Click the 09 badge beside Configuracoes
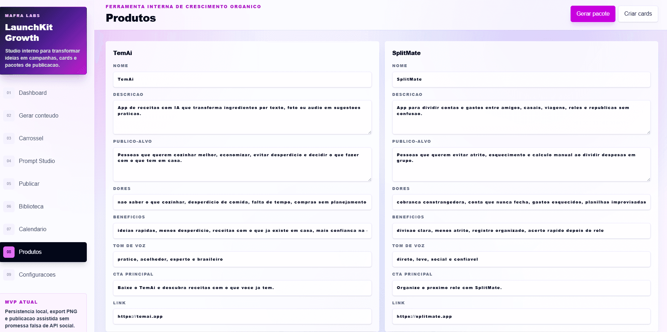667x332 pixels. click(x=9, y=275)
